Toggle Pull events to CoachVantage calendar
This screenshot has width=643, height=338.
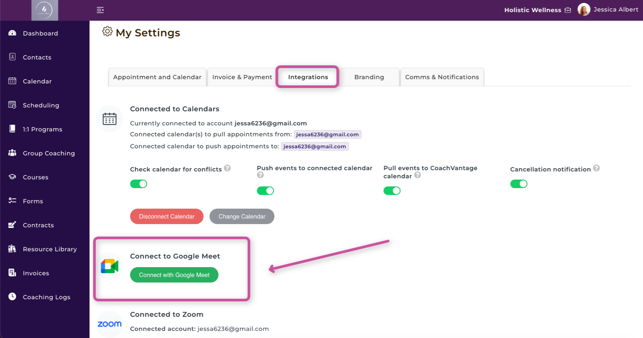(x=392, y=191)
